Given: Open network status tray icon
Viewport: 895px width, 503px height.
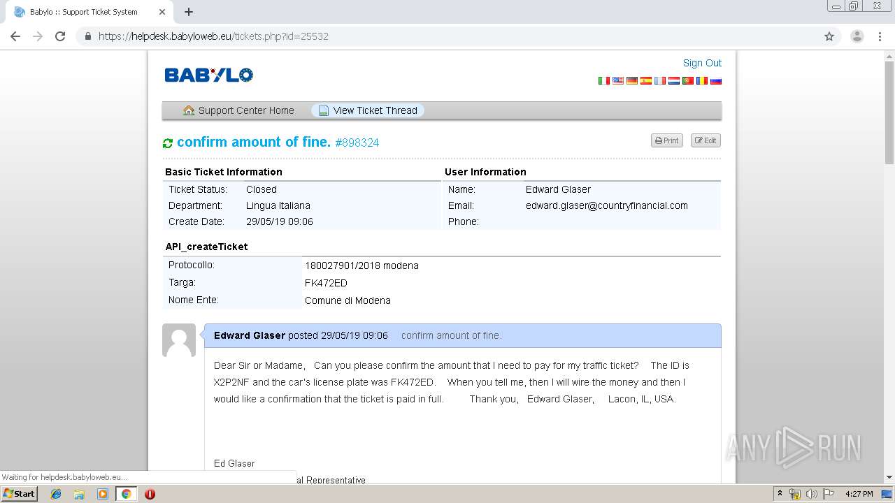Looking at the screenshot, I should click(795, 494).
